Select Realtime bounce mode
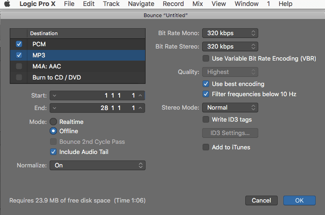 pyautogui.click(x=53, y=122)
